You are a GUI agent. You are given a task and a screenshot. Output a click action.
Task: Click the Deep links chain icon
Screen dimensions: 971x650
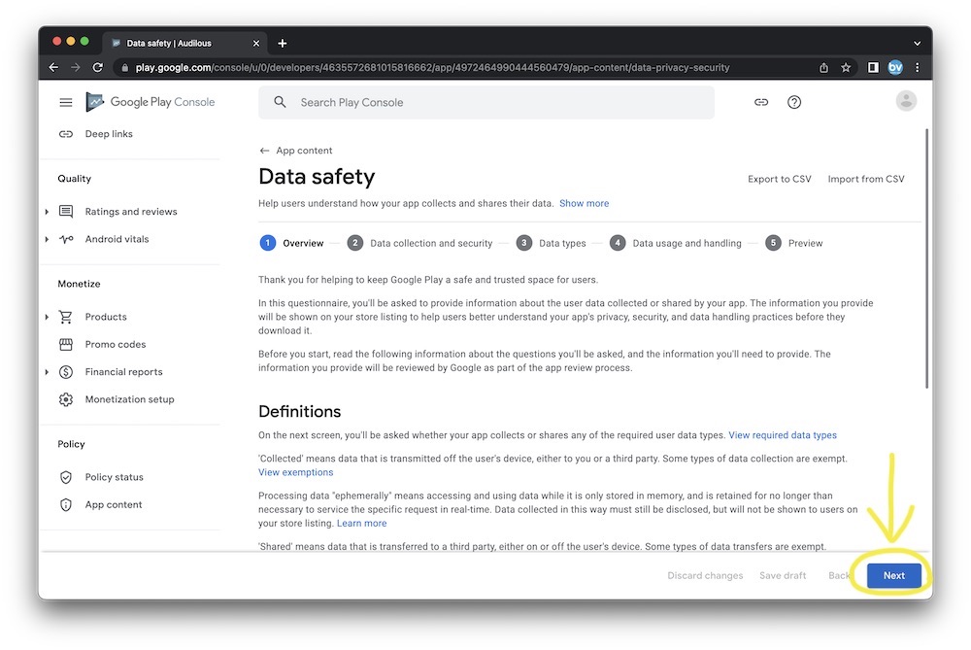(66, 134)
